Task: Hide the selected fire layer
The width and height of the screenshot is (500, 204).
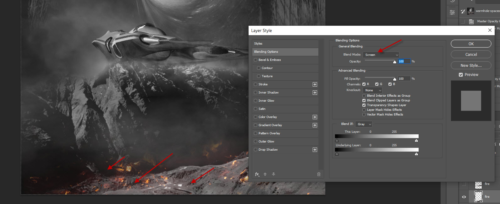Action: click(x=464, y=197)
